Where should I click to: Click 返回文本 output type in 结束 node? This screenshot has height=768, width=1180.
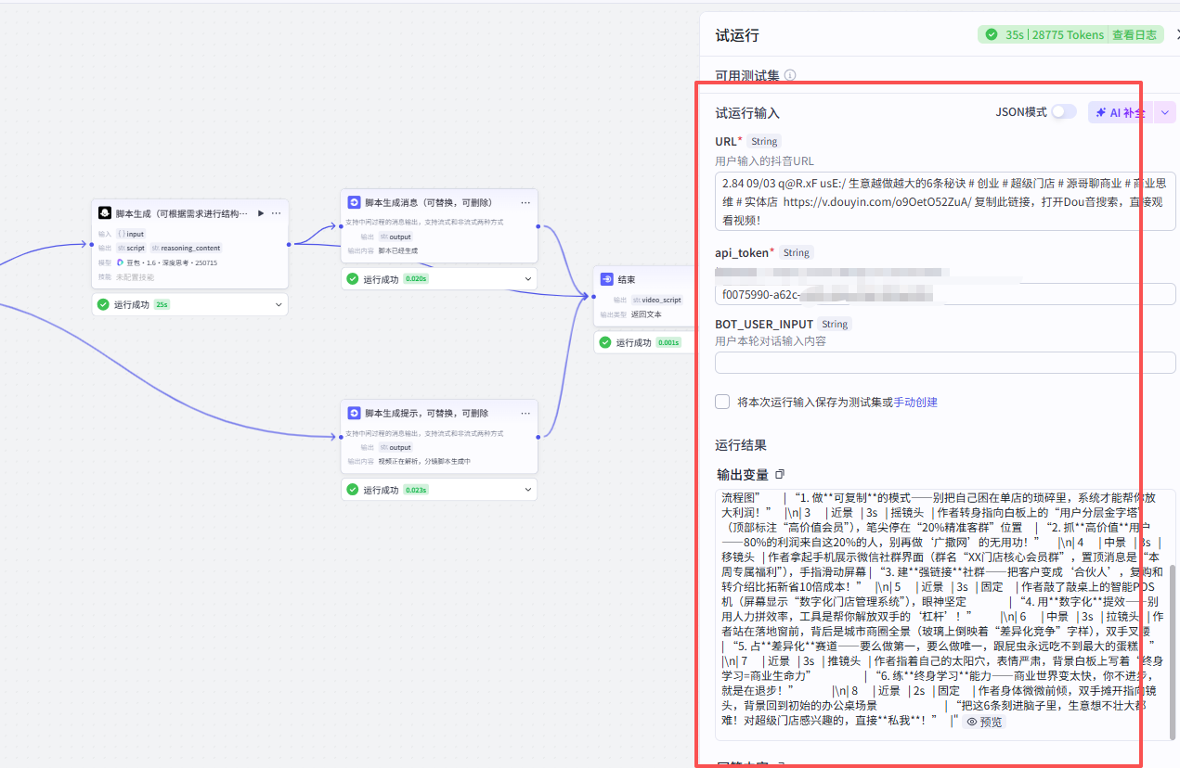pyautogui.click(x=646, y=314)
